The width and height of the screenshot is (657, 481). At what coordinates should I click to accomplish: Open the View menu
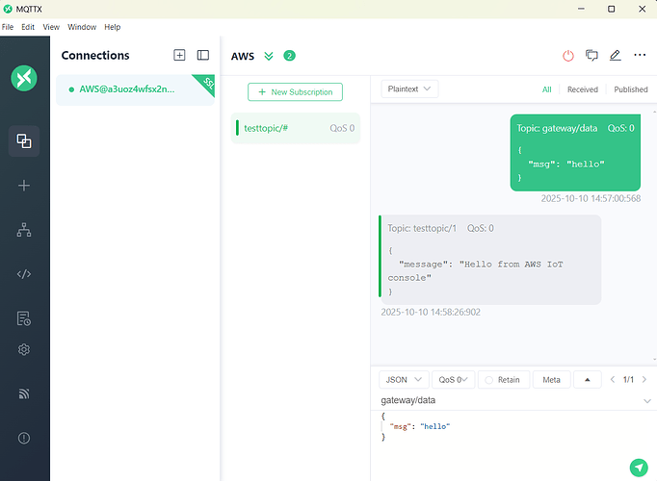coord(51,27)
